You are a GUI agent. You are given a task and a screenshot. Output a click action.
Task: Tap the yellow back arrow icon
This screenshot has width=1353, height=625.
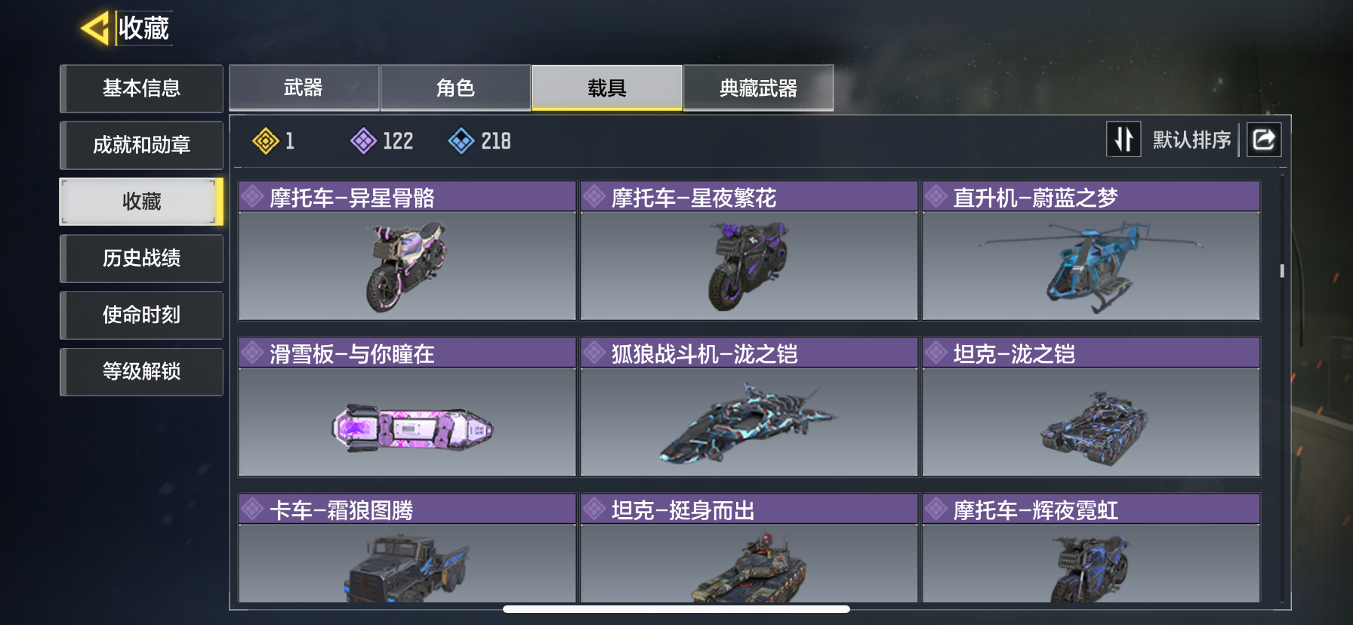(95, 29)
